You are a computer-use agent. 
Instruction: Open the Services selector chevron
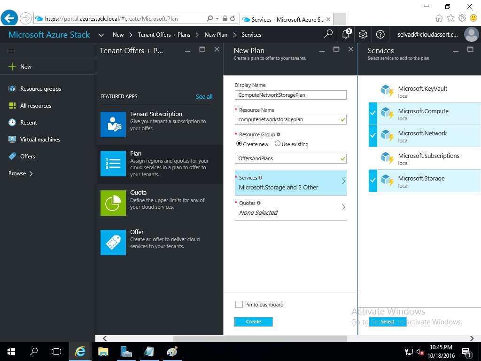coord(343,181)
